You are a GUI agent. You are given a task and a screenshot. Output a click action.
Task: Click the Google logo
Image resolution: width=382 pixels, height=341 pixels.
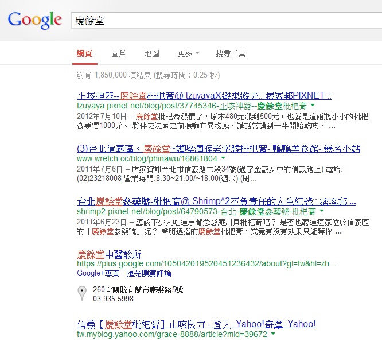[x=34, y=21]
